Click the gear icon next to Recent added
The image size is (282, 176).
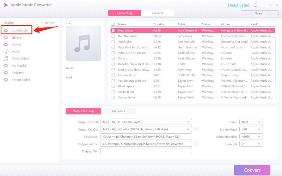pos(6,80)
